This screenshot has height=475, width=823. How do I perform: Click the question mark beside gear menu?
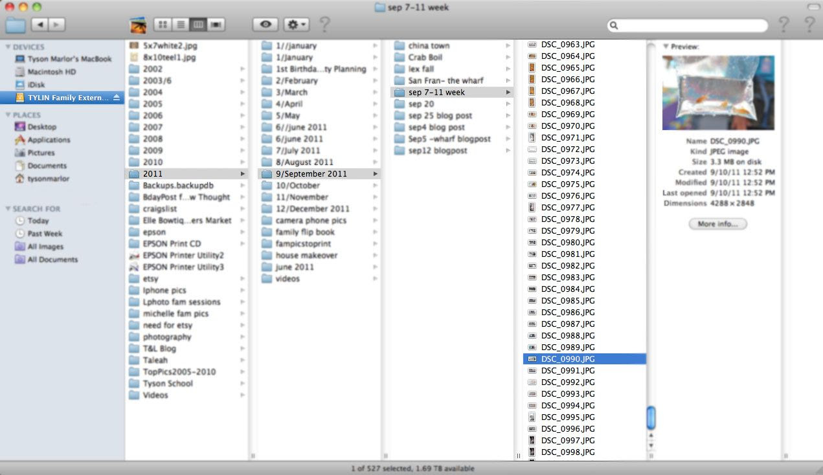coord(324,25)
